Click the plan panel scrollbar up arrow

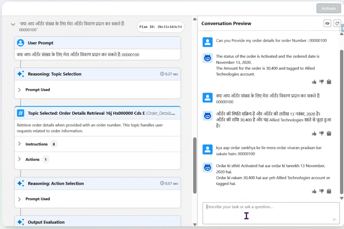195,19
